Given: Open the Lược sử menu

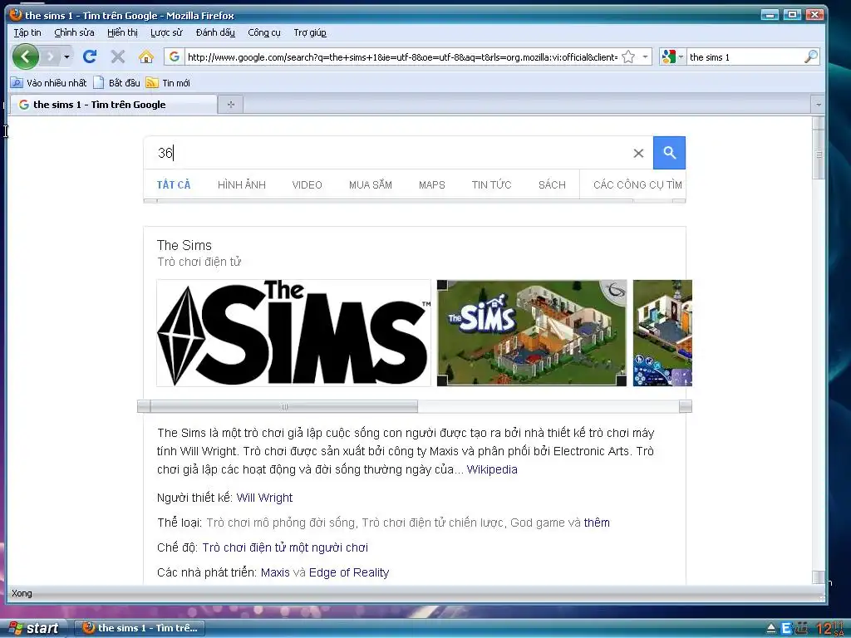Looking at the screenshot, I should pyautogui.click(x=166, y=32).
